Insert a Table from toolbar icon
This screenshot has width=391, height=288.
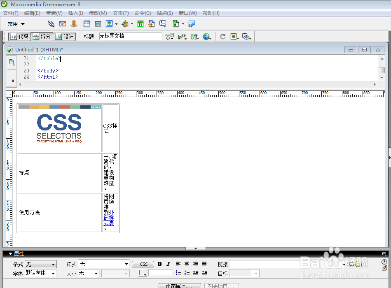[87, 24]
